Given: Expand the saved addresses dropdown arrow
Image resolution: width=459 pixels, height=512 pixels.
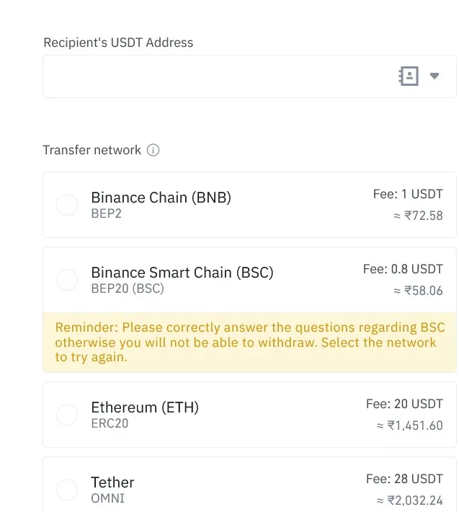Looking at the screenshot, I should pos(435,76).
